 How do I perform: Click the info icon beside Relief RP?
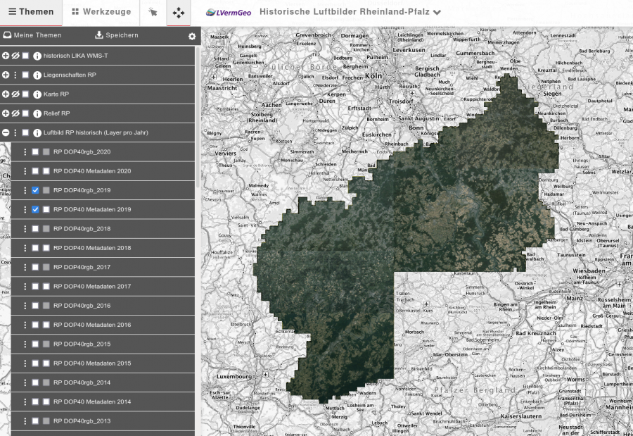coord(36,113)
